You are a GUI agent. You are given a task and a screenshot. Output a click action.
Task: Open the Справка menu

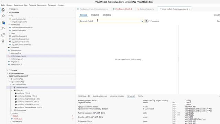point(61,5)
